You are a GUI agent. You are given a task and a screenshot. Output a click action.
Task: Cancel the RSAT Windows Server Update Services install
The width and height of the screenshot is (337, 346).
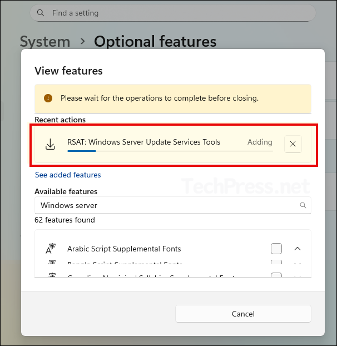point(293,144)
